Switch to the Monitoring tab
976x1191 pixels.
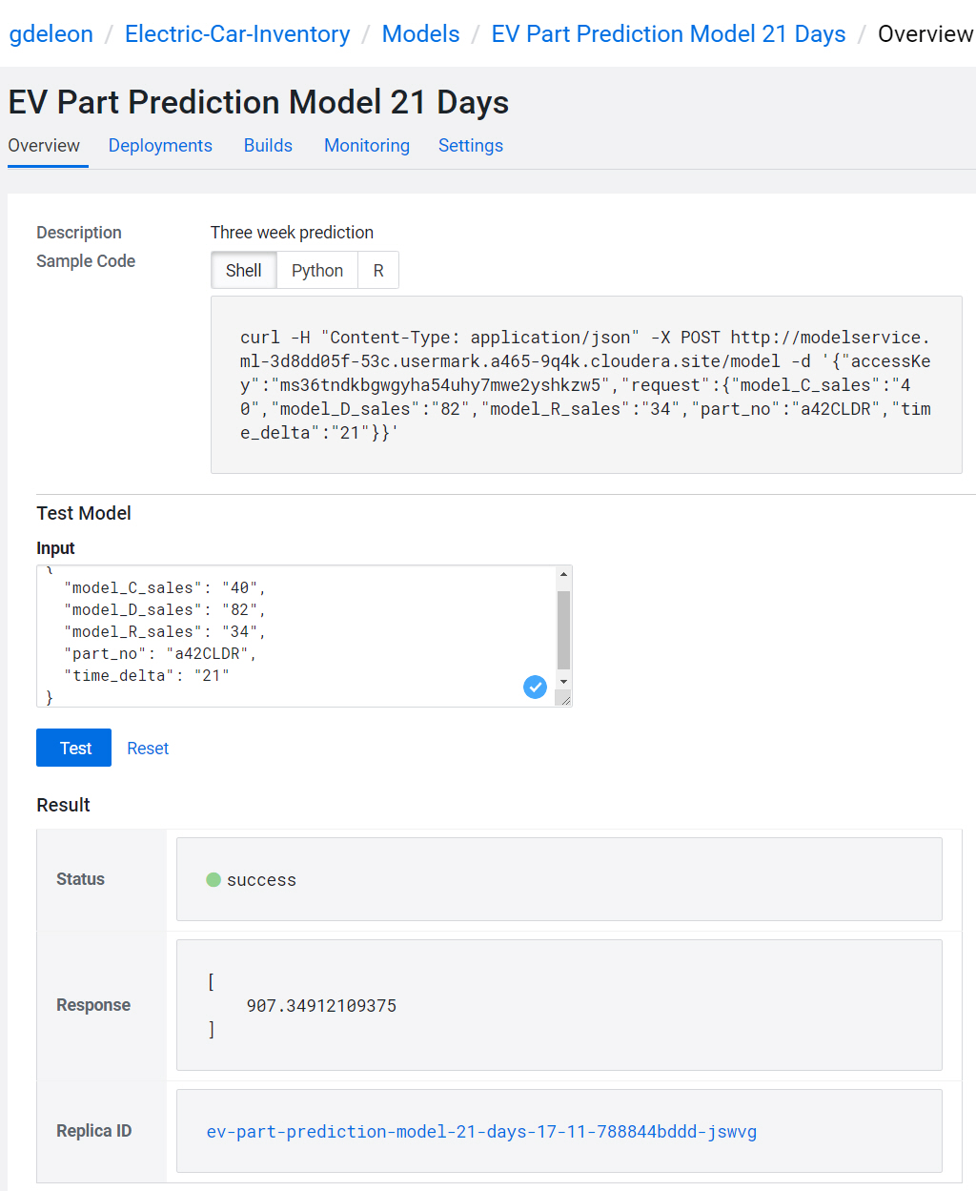point(367,146)
